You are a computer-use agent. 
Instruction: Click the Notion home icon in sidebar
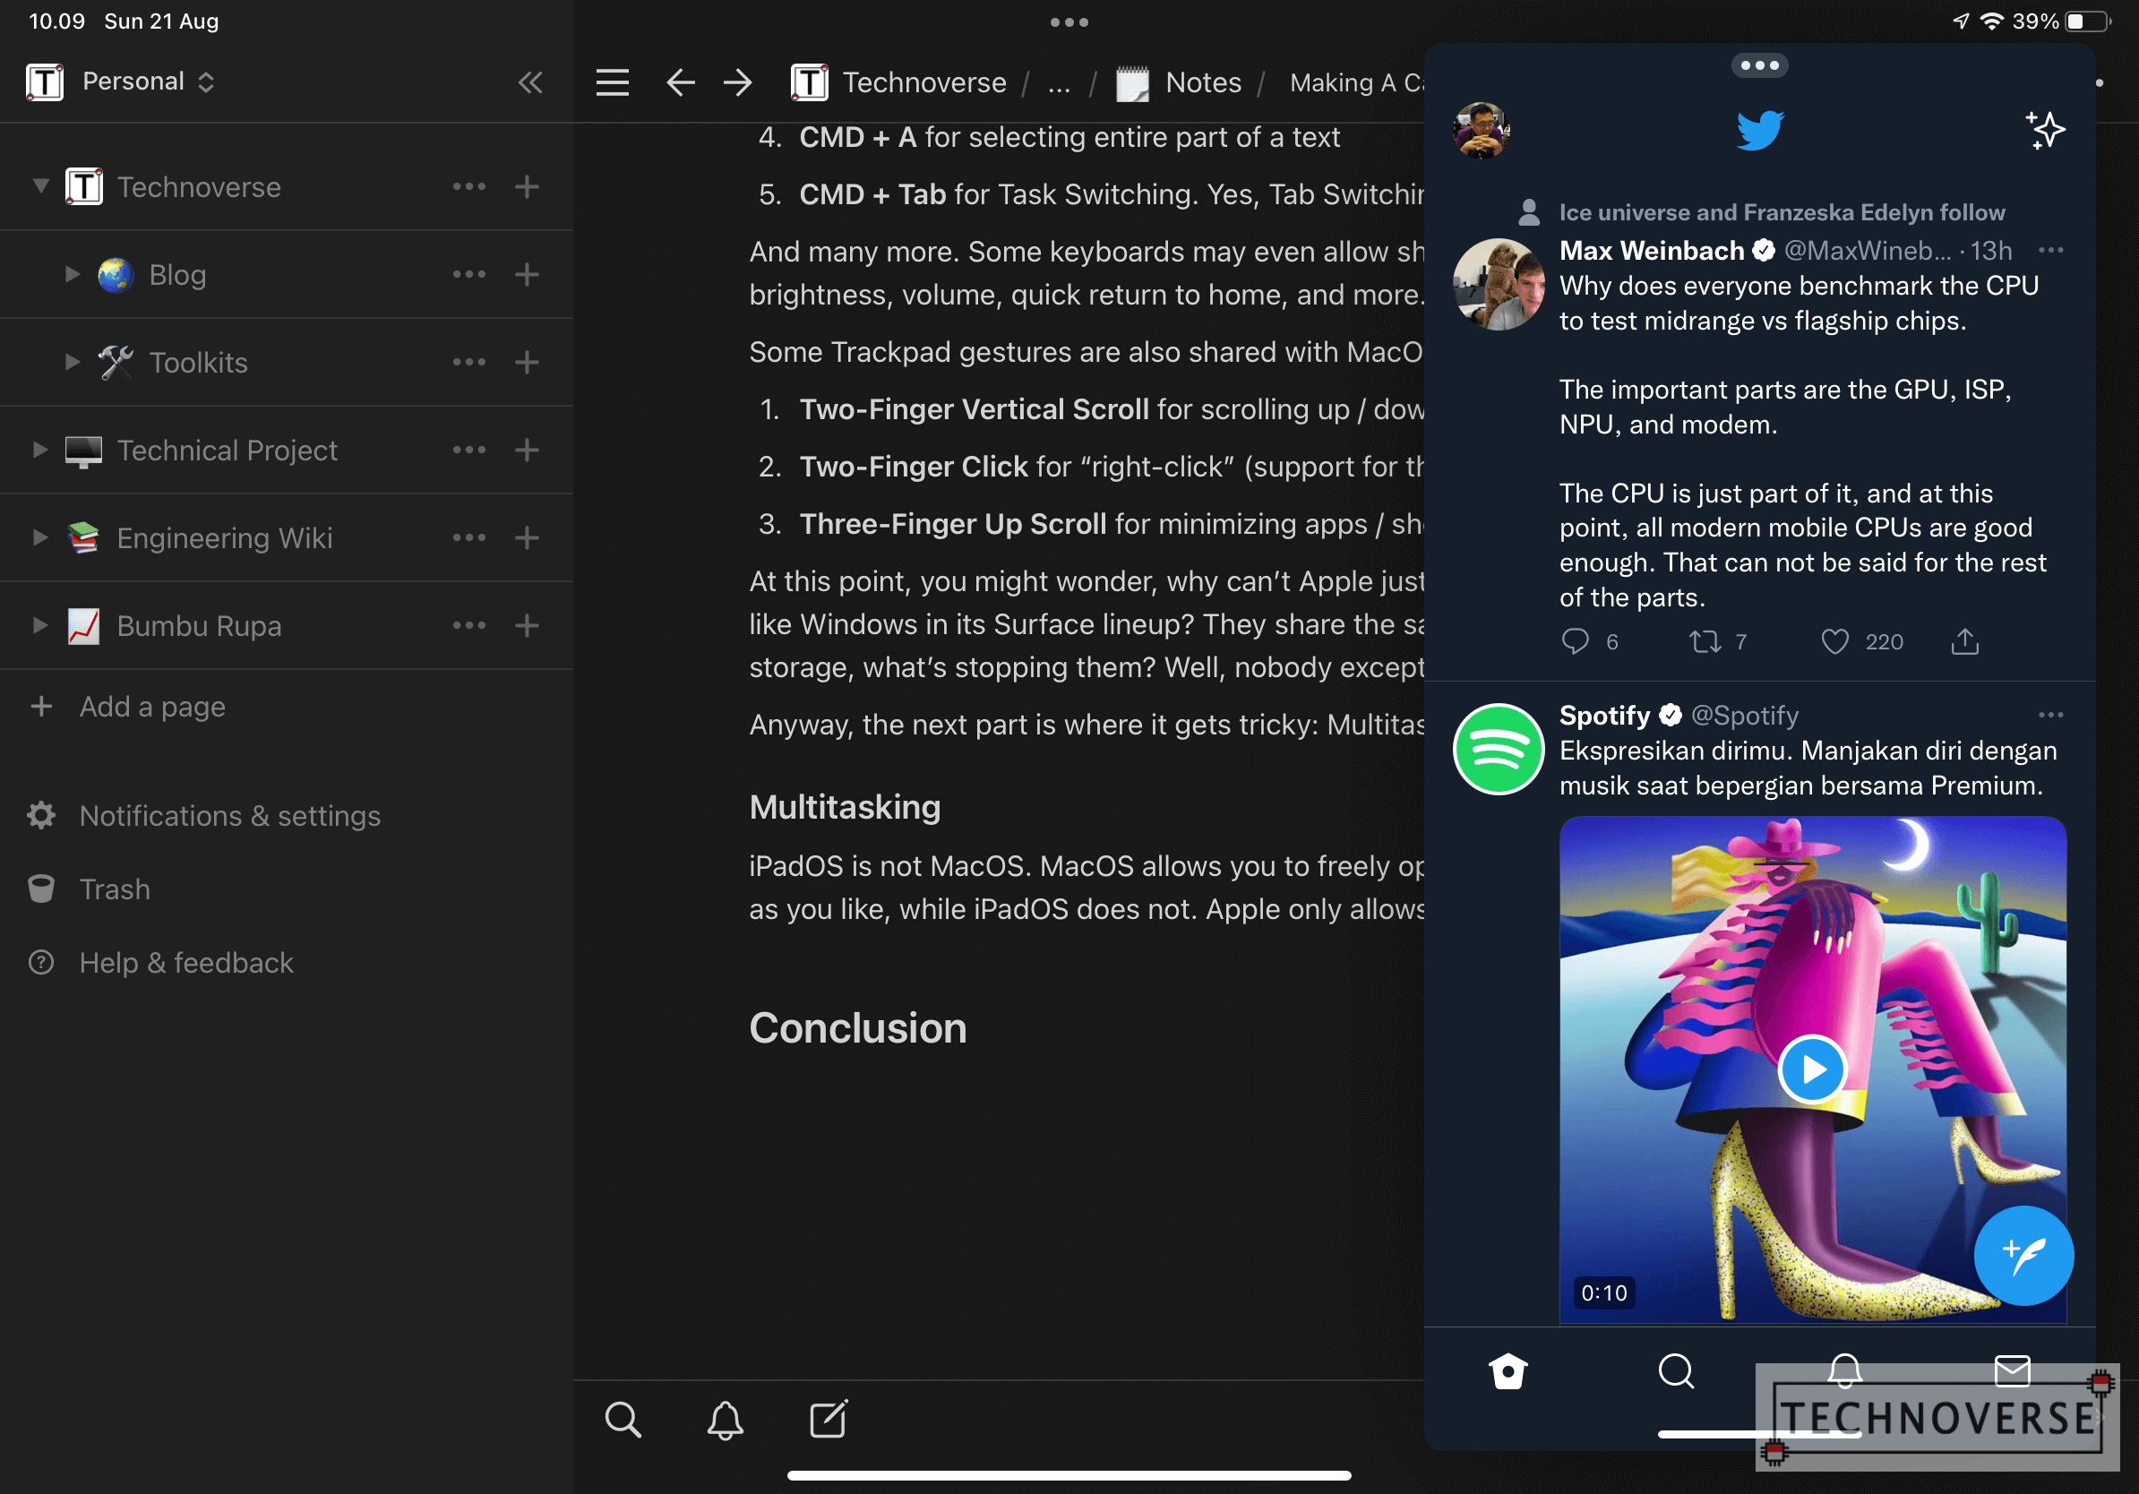click(42, 82)
